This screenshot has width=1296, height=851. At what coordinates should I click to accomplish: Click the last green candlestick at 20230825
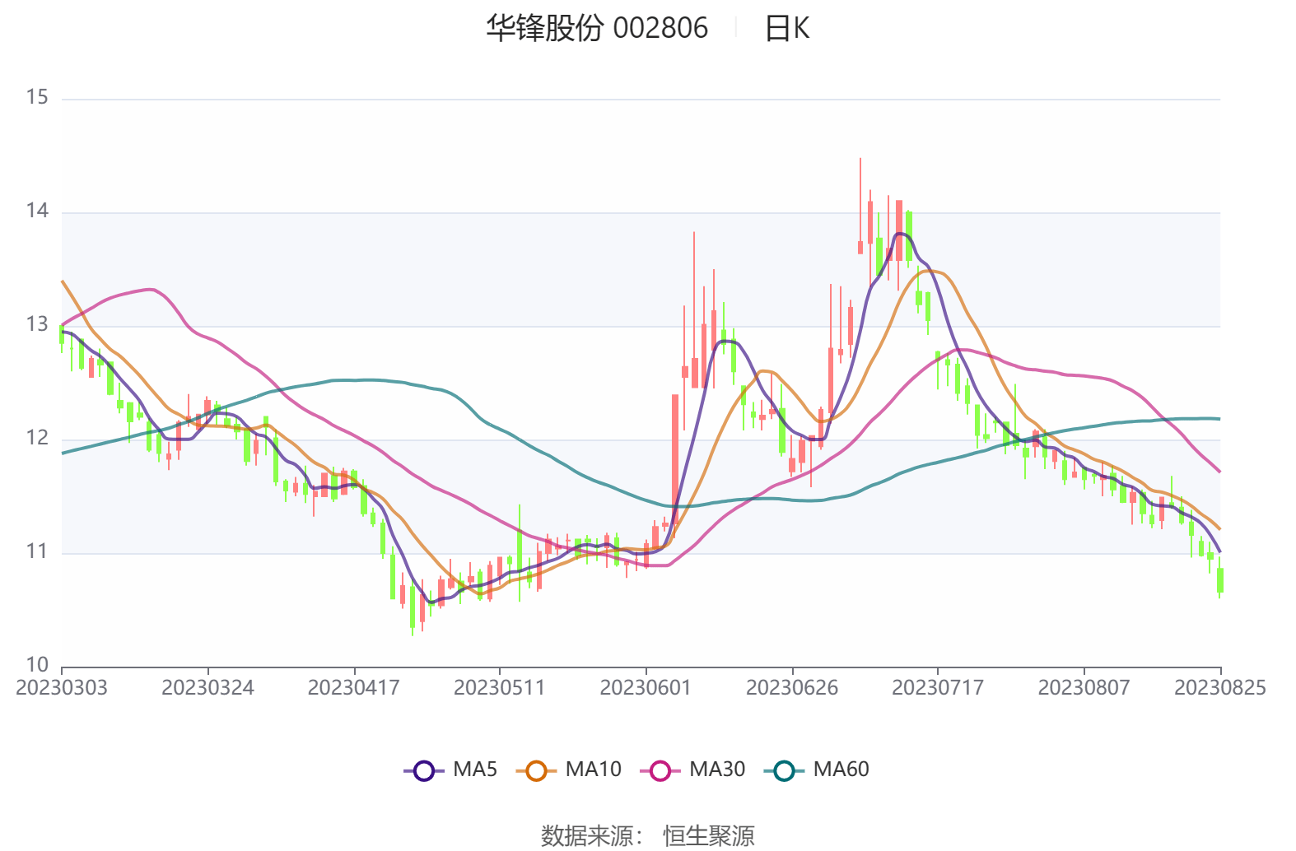click(1220, 579)
